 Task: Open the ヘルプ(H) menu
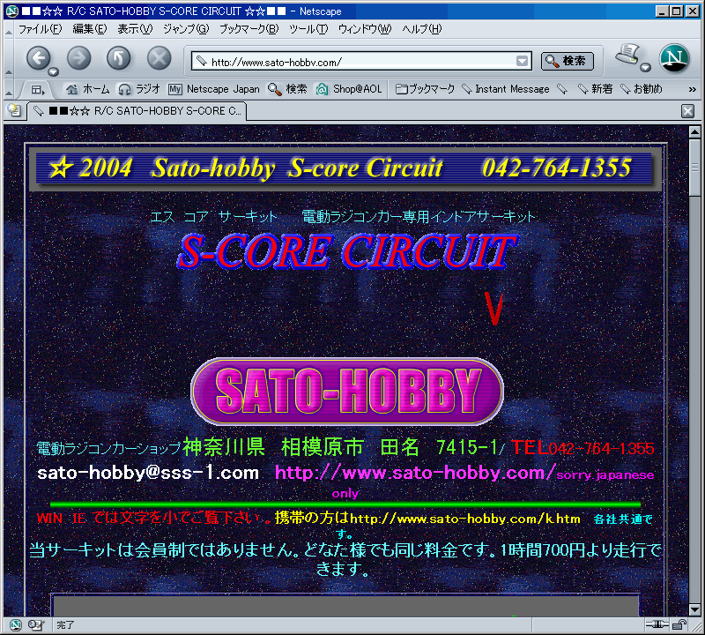click(422, 29)
